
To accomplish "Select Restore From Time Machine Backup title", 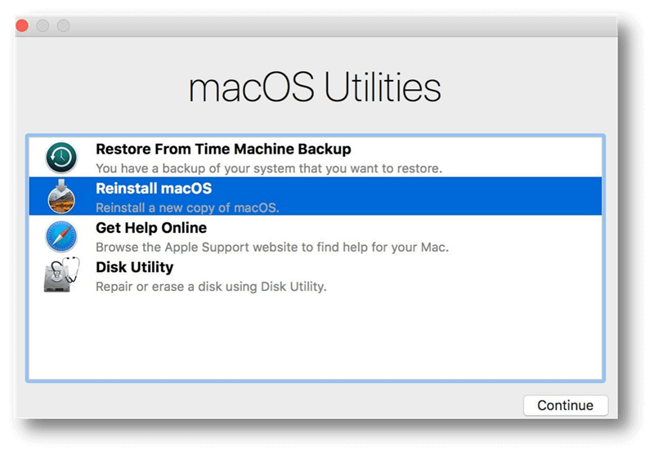I will pos(223,149).
